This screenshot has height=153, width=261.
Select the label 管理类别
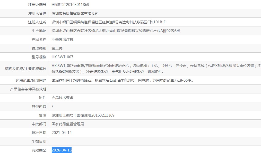pos(39,48)
